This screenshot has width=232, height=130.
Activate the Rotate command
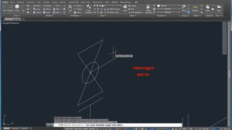pyautogui.click(x=47, y=6)
